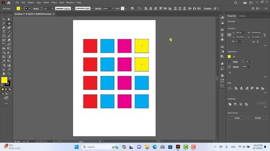Image resolution: width=270 pixels, height=151 pixels.
Task: Click the large yellow Fill swatch in toolbar
Action: (x=4, y=80)
